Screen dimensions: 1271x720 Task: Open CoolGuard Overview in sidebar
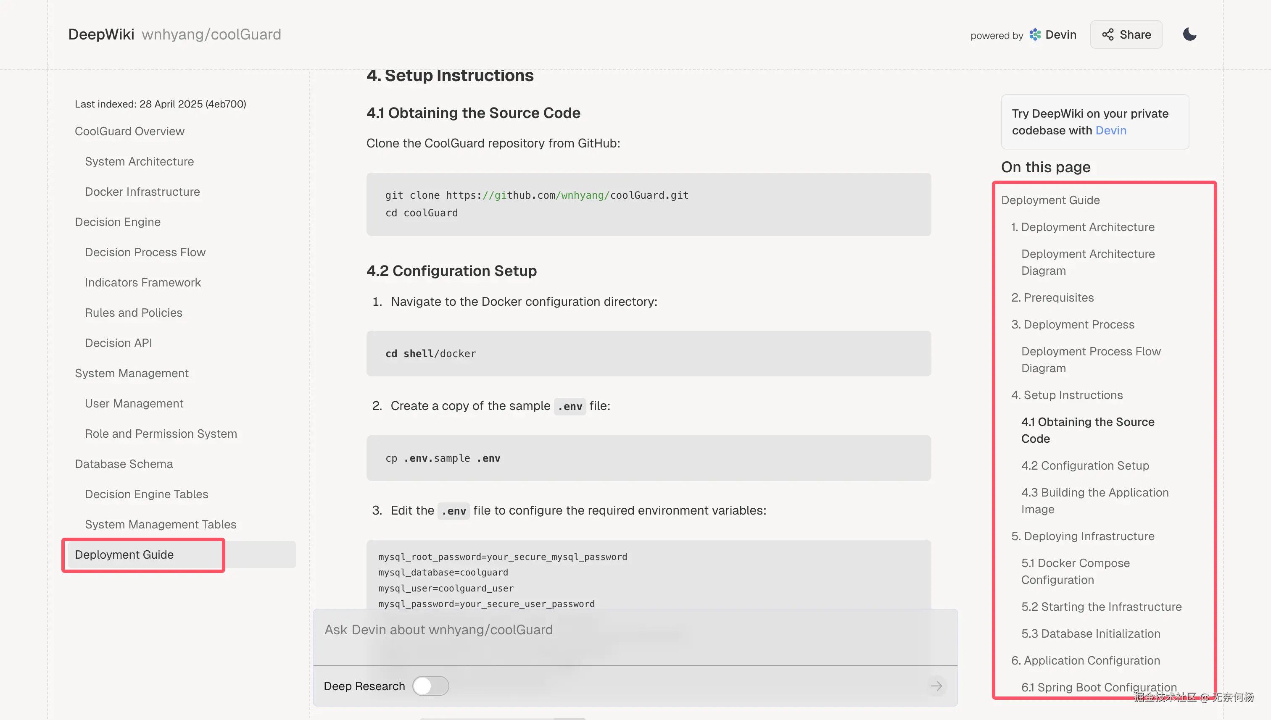(x=129, y=131)
